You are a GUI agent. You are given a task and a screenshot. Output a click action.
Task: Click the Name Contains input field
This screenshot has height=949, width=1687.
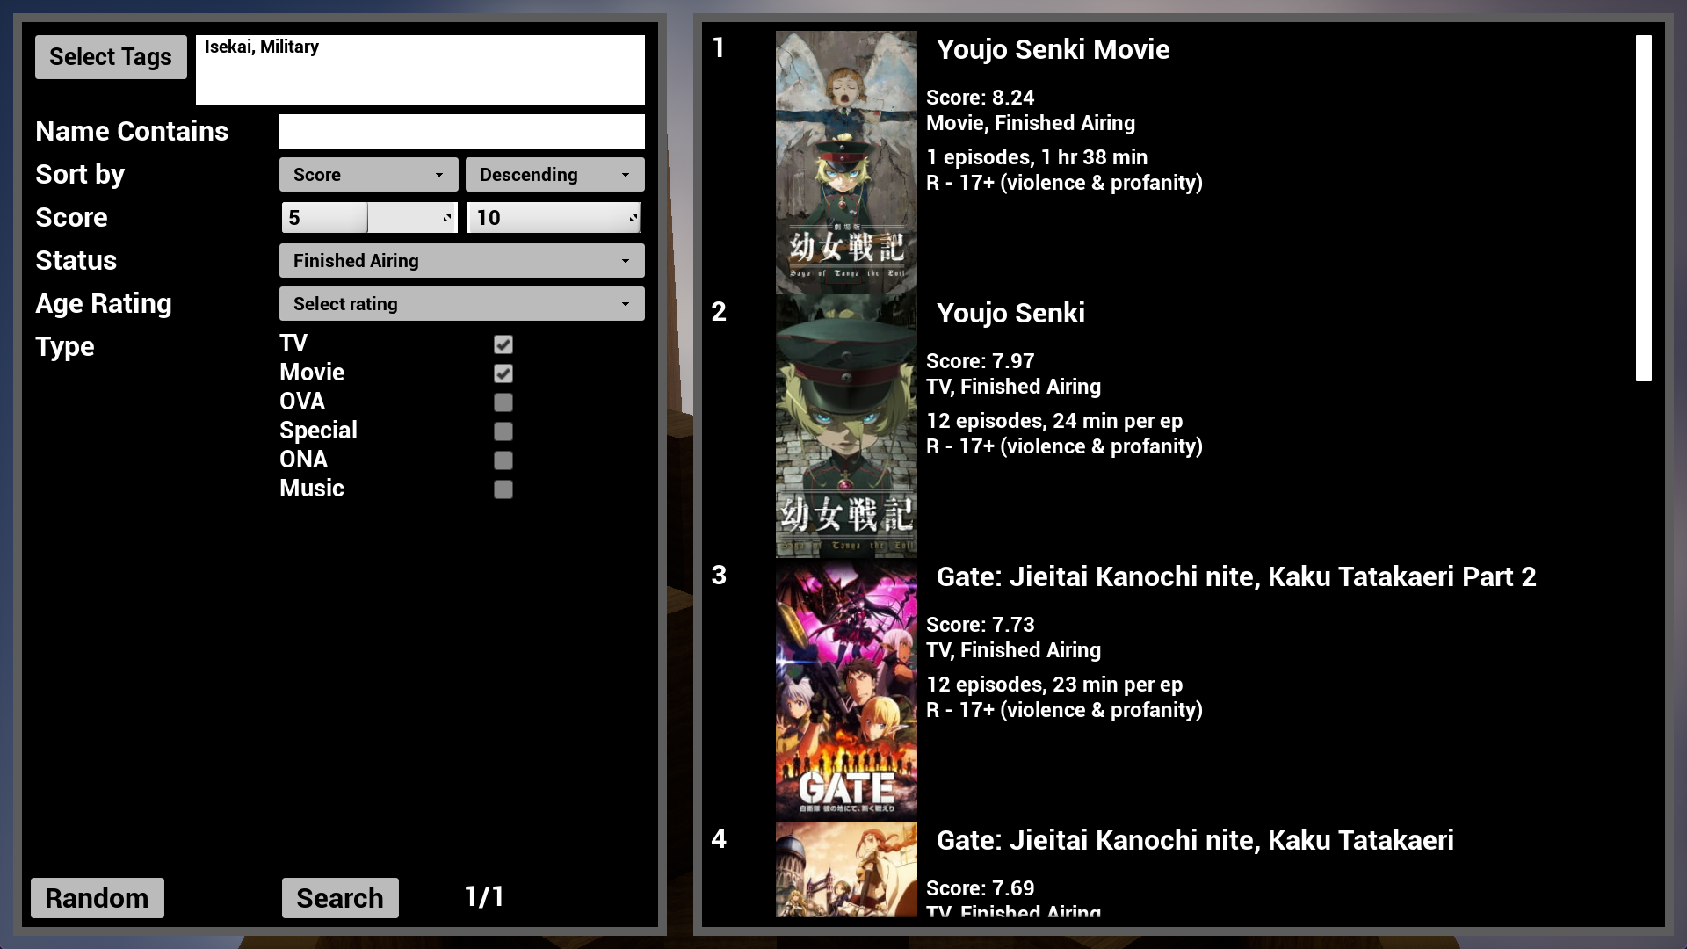click(461, 131)
